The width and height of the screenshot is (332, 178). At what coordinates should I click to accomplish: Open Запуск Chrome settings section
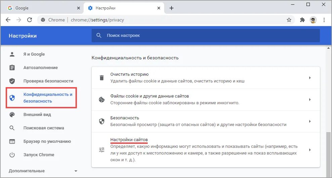tap(39, 155)
